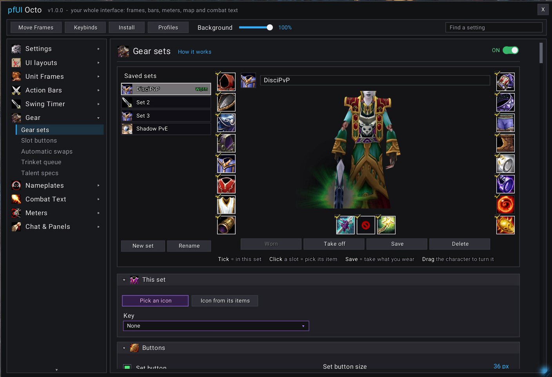This screenshot has width=552, height=377.
Task: Select the empty off-hand slot icon
Action: [366, 225]
